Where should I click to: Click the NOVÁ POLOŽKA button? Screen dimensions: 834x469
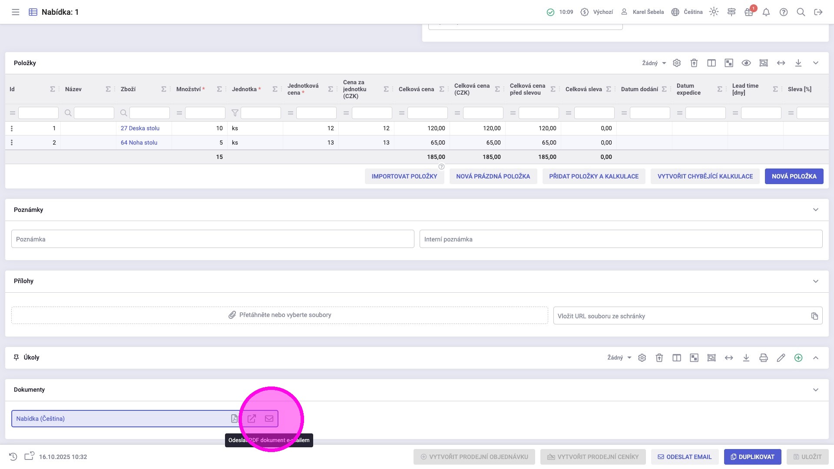(x=794, y=176)
